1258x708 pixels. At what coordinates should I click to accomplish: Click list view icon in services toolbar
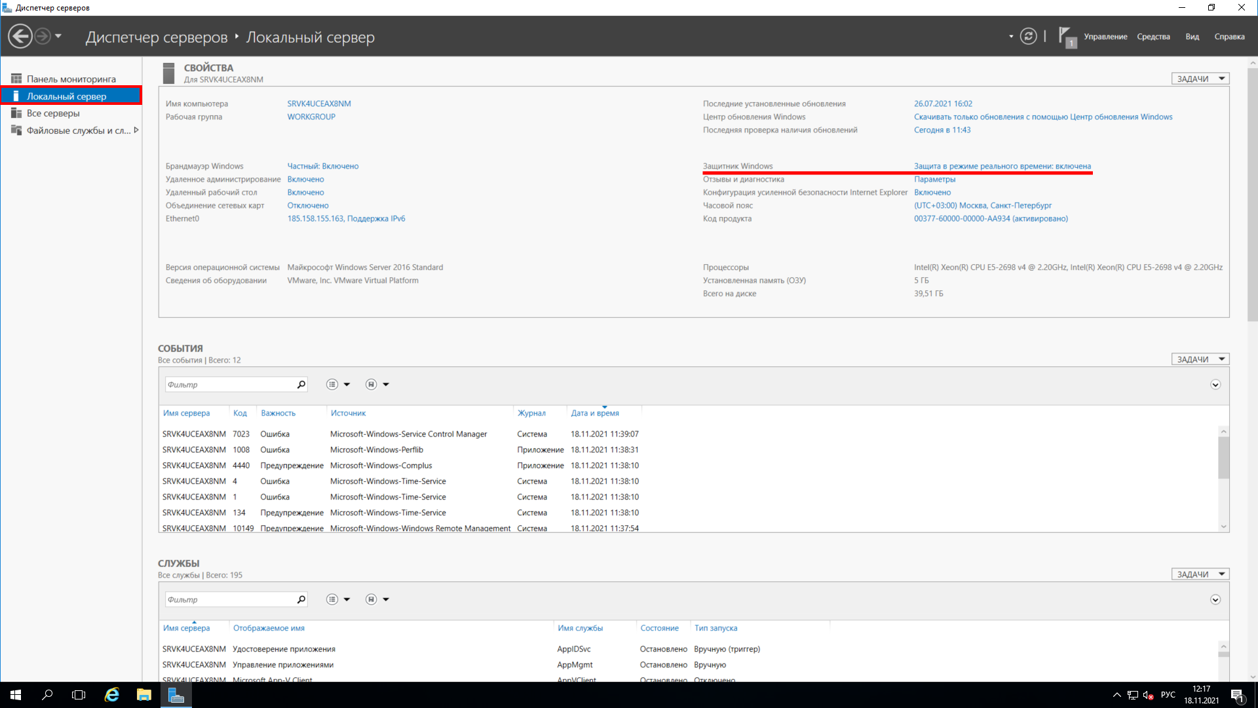332,600
